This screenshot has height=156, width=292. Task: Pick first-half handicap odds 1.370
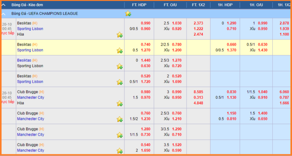tap(232, 50)
